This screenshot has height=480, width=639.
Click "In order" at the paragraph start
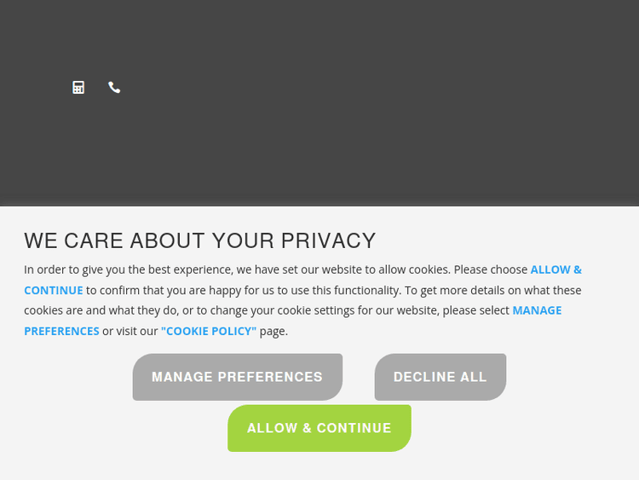[x=46, y=269]
